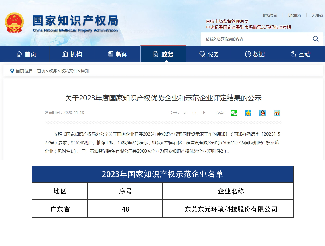Go to 通知 in breadcrumb

point(85,71)
